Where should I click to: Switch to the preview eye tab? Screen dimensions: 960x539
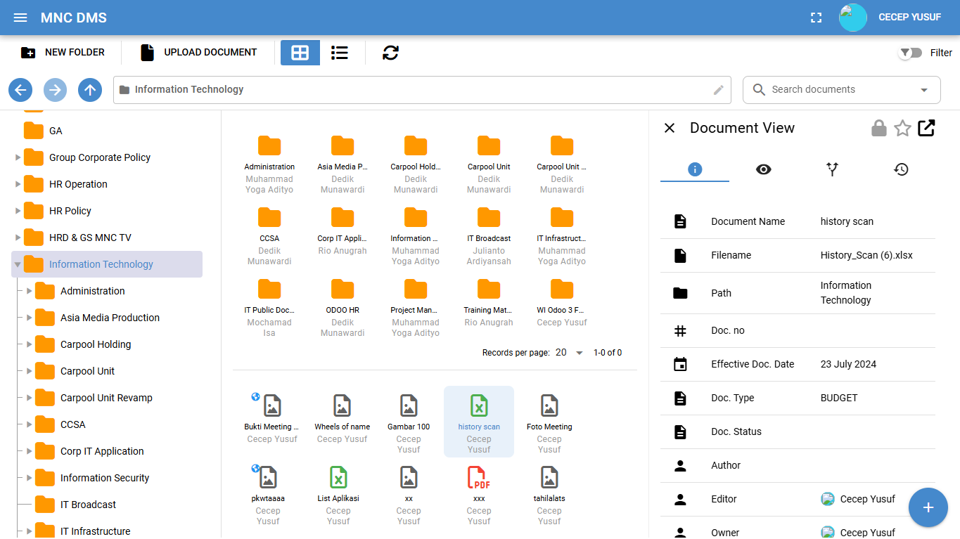(764, 169)
